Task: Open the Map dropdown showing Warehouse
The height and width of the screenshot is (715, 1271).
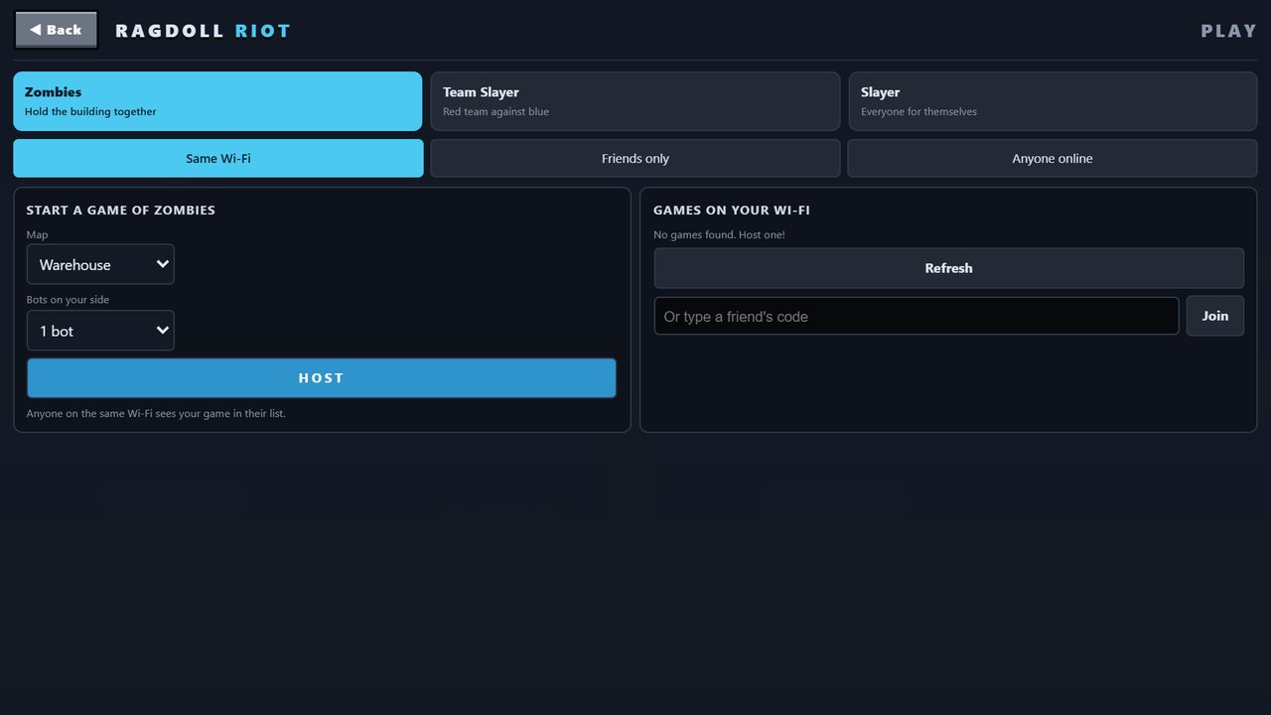Action: click(100, 264)
